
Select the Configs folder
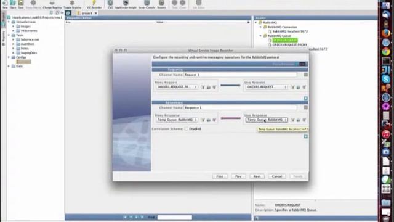21,57
